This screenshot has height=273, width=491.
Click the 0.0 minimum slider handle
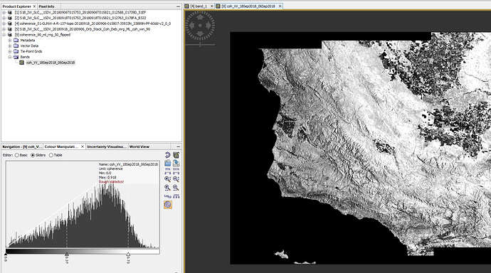pyautogui.click(x=6, y=255)
